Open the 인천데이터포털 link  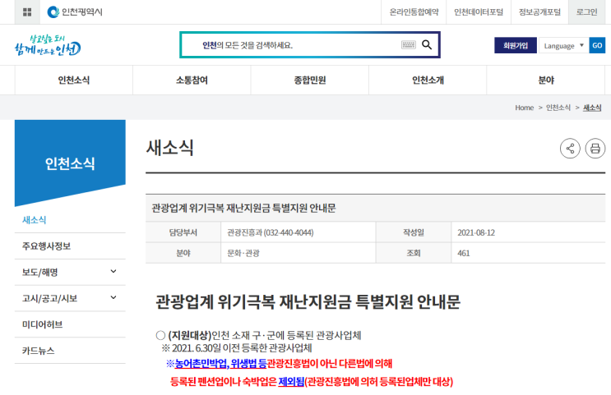(479, 12)
